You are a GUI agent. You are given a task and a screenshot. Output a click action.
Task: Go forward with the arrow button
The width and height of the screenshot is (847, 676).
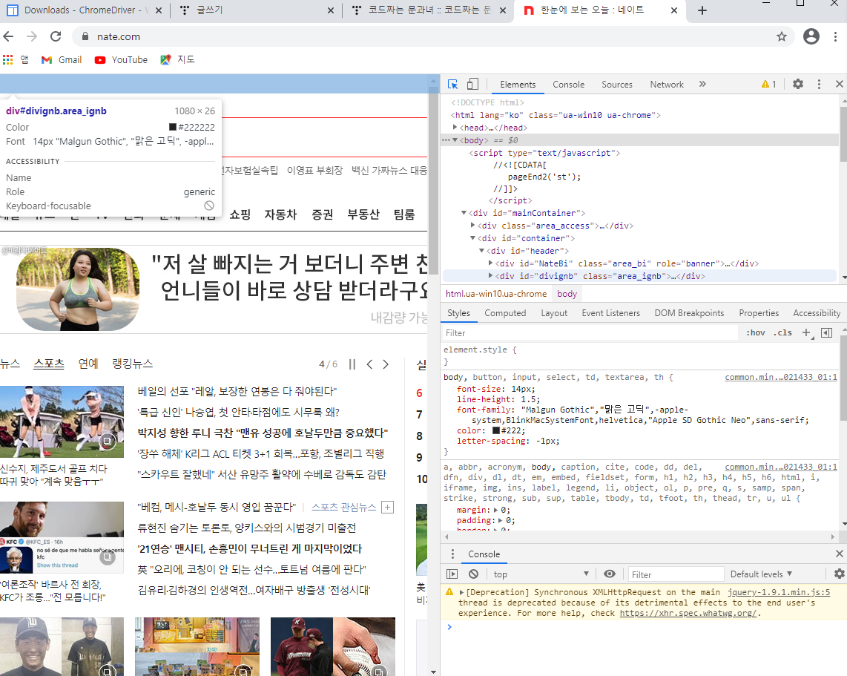pyautogui.click(x=32, y=37)
